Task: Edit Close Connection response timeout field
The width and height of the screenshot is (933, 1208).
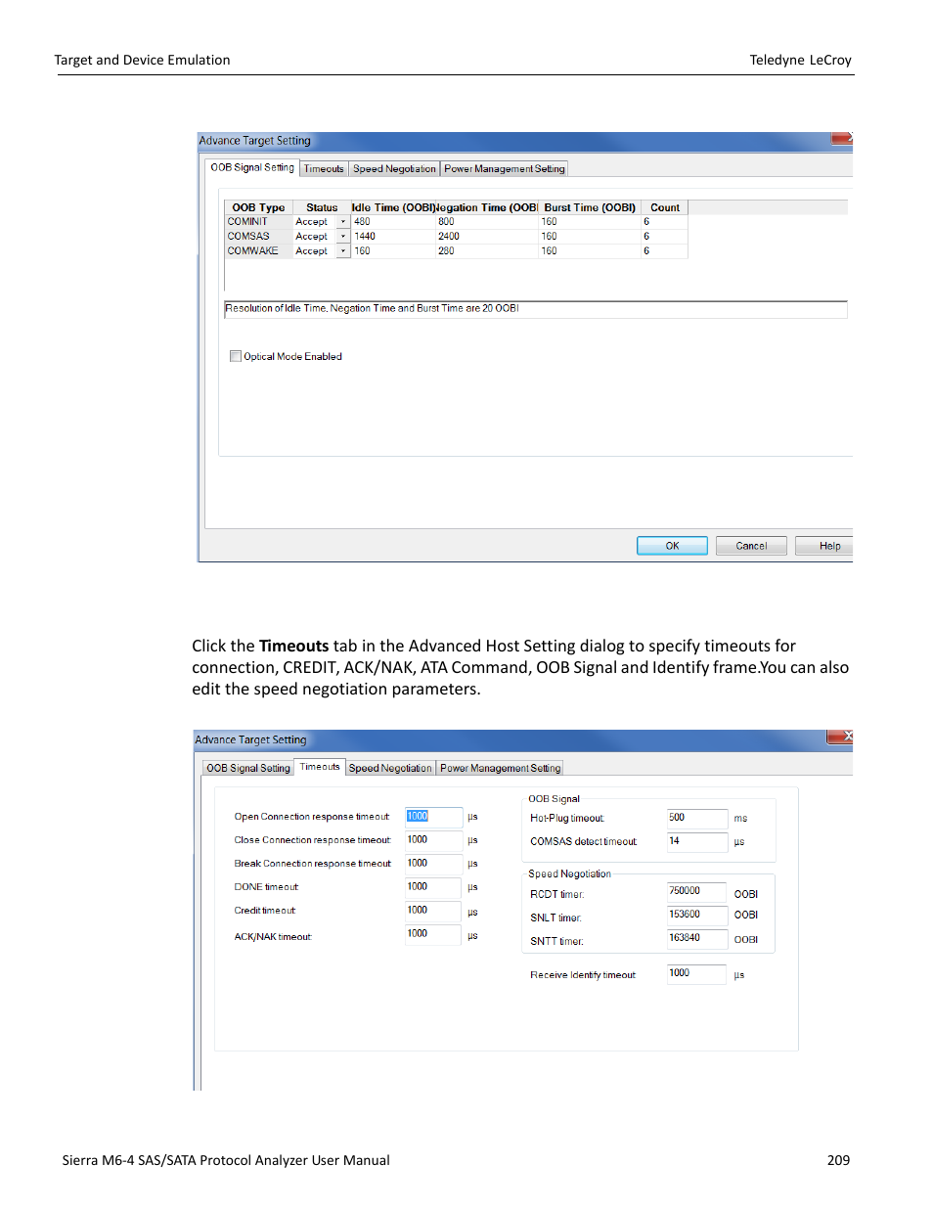Action: [433, 840]
